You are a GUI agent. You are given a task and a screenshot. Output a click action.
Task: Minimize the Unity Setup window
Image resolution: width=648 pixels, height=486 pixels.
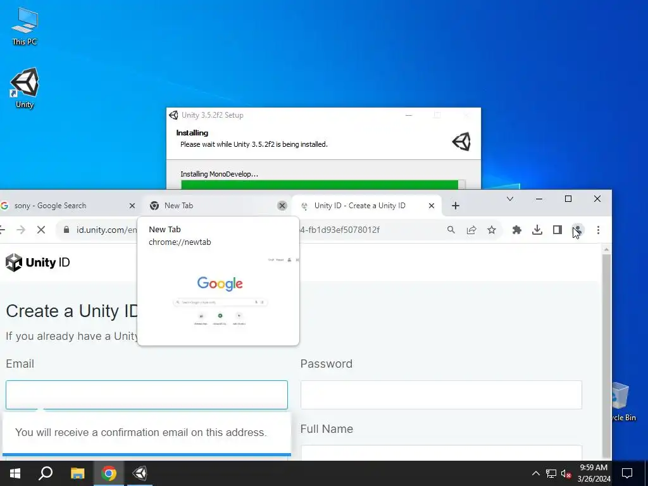pos(409,115)
